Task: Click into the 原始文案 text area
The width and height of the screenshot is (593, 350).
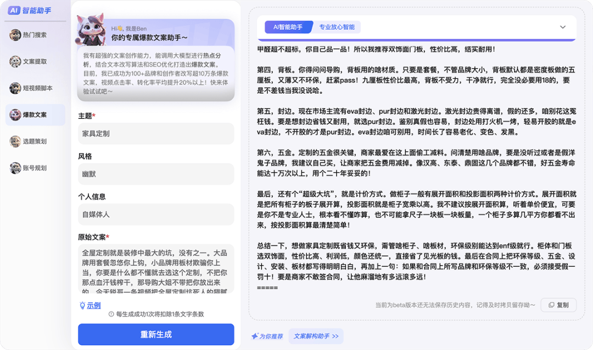Action: (156, 268)
